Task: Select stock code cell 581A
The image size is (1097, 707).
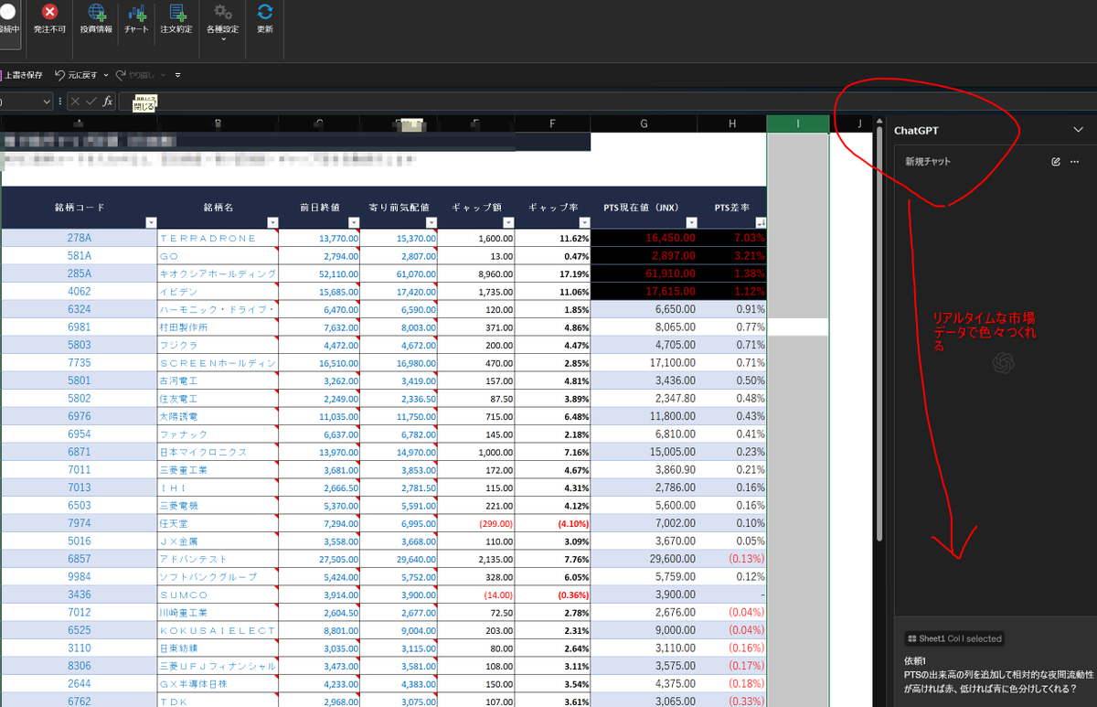Action: click(80, 256)
